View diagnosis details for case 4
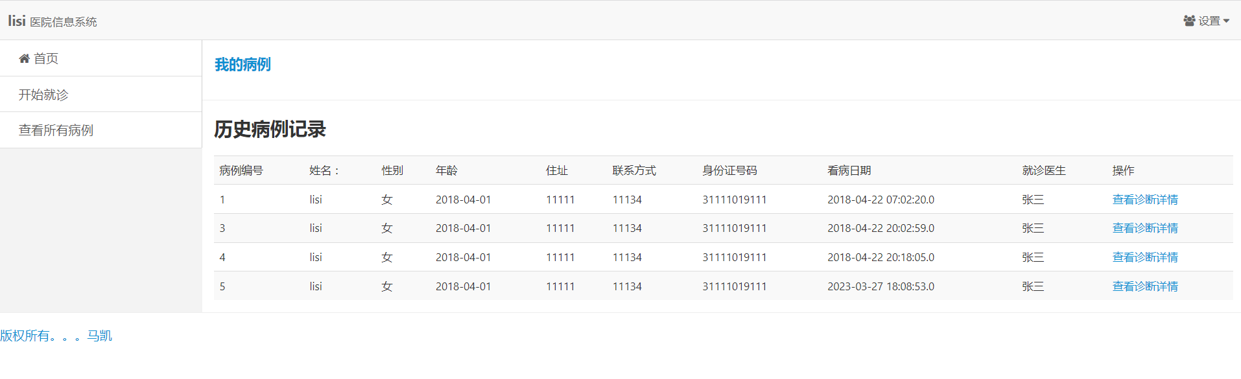 click(1145, 257)
